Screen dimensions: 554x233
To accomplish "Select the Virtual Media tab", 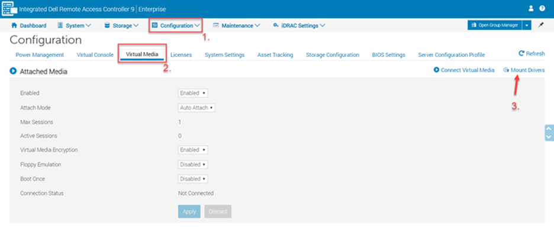I will click(x=142, y=54).
